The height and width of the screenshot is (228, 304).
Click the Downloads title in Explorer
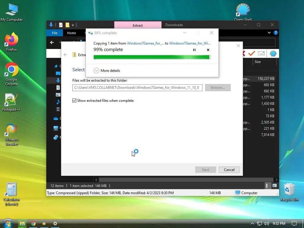pos(174,25)
